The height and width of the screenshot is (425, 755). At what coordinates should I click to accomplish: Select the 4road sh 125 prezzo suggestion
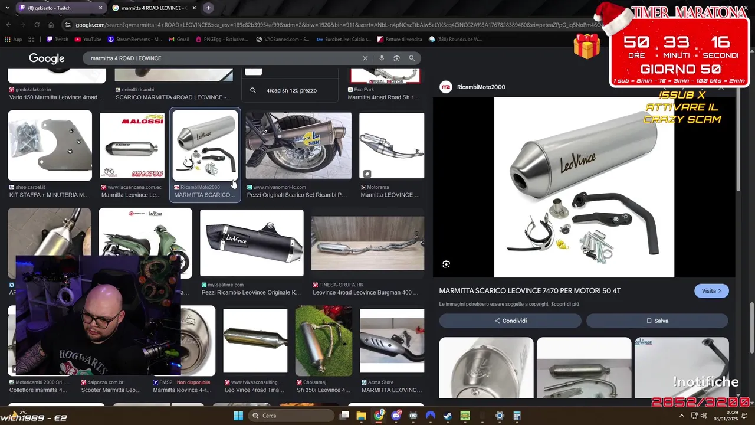(x=291, y=90)
